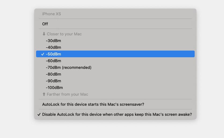
Task: Click the down arrow icon beside Closer
Action: tap(44, 34)
